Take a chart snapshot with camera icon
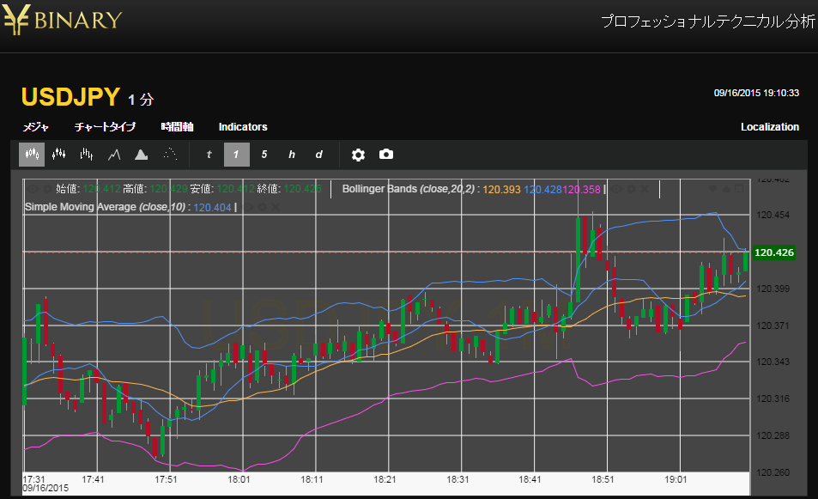 [x=386, y=155]
